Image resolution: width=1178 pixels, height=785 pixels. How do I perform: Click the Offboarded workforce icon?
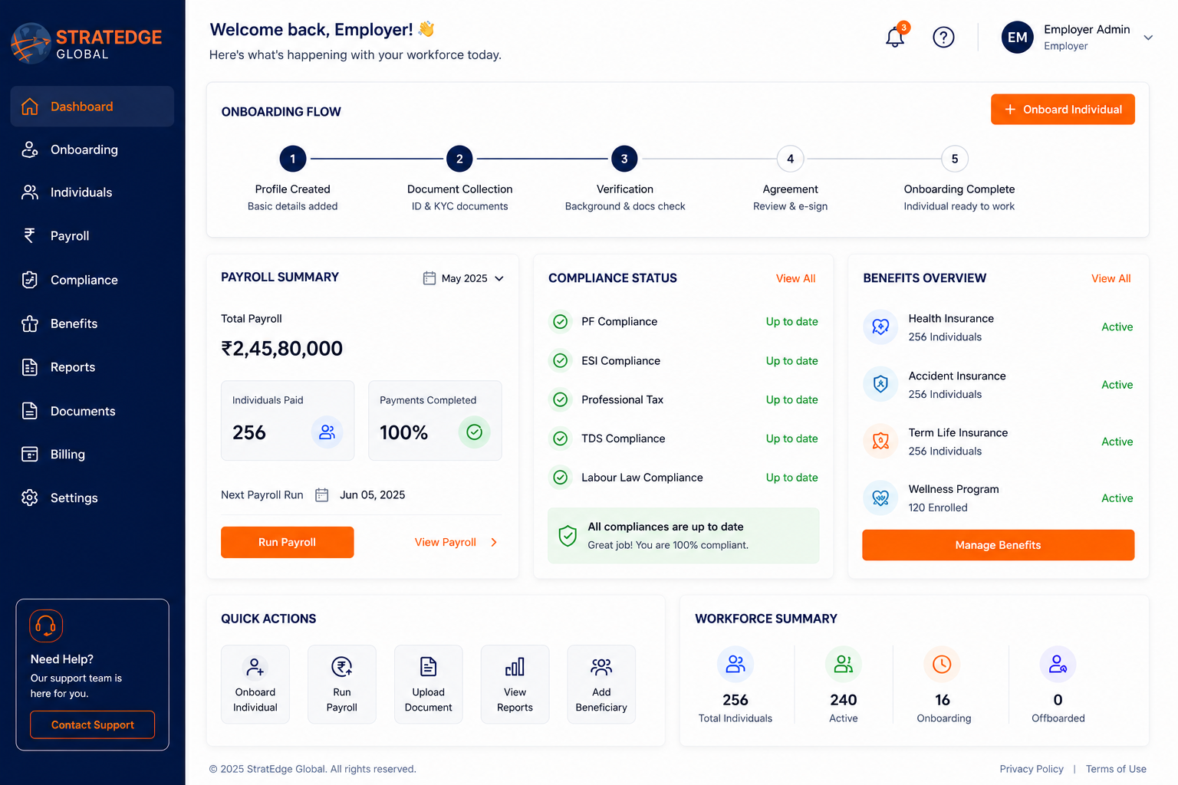point(1058,664)
